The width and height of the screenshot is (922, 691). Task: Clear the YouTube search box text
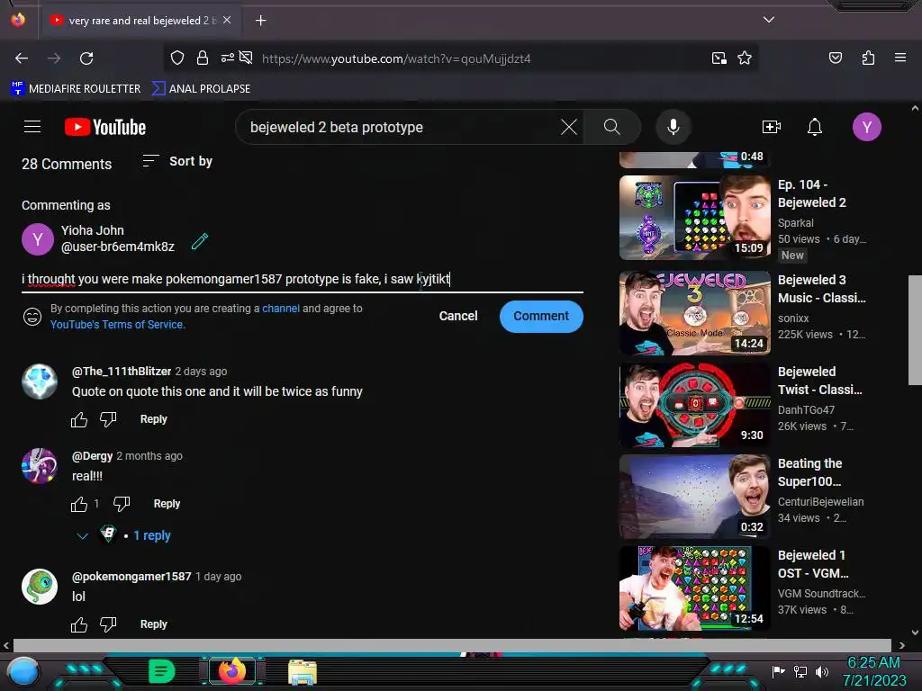[x=569, y=127]
